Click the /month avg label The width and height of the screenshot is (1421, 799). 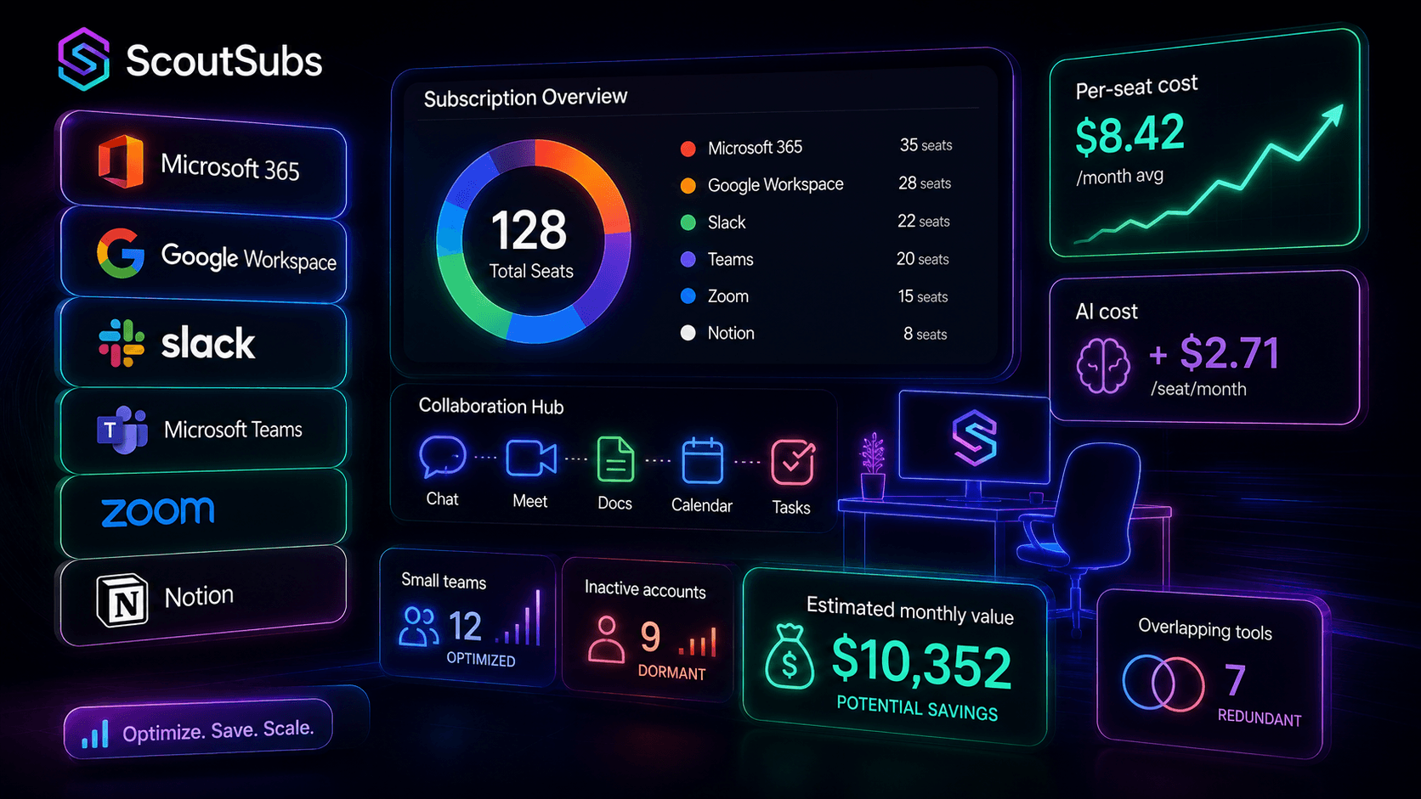1119,177
